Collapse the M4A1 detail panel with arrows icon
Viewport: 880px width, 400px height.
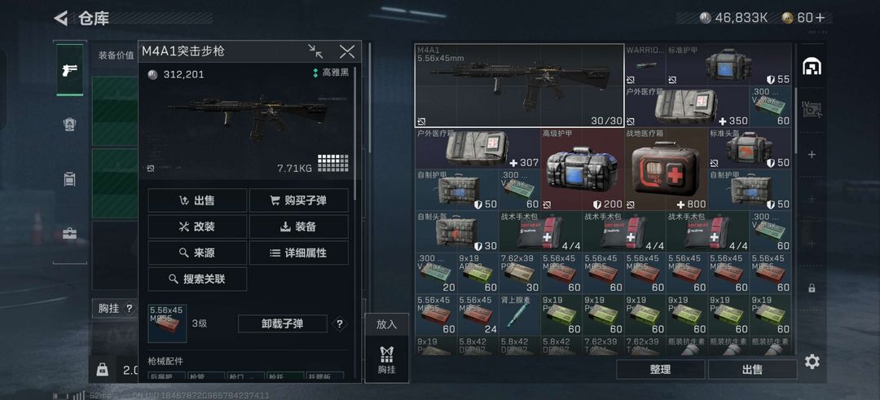tap(315, 51)
